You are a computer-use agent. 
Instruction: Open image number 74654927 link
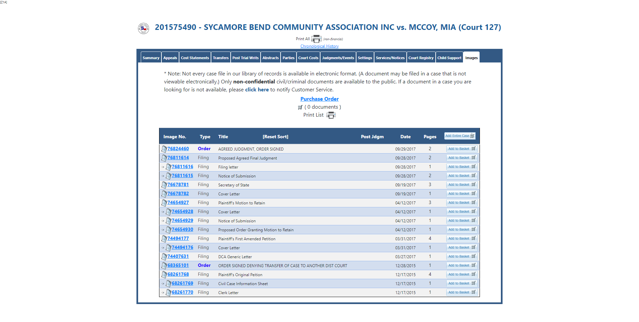coord(178,203)
